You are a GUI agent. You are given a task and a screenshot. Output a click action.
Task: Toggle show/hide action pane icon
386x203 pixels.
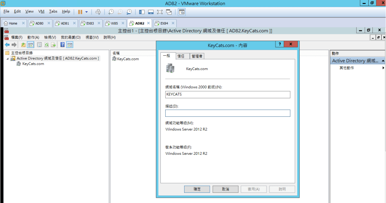coord(70,45)
